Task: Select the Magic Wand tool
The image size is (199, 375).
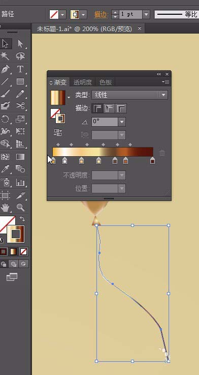Action: point(5,56)
